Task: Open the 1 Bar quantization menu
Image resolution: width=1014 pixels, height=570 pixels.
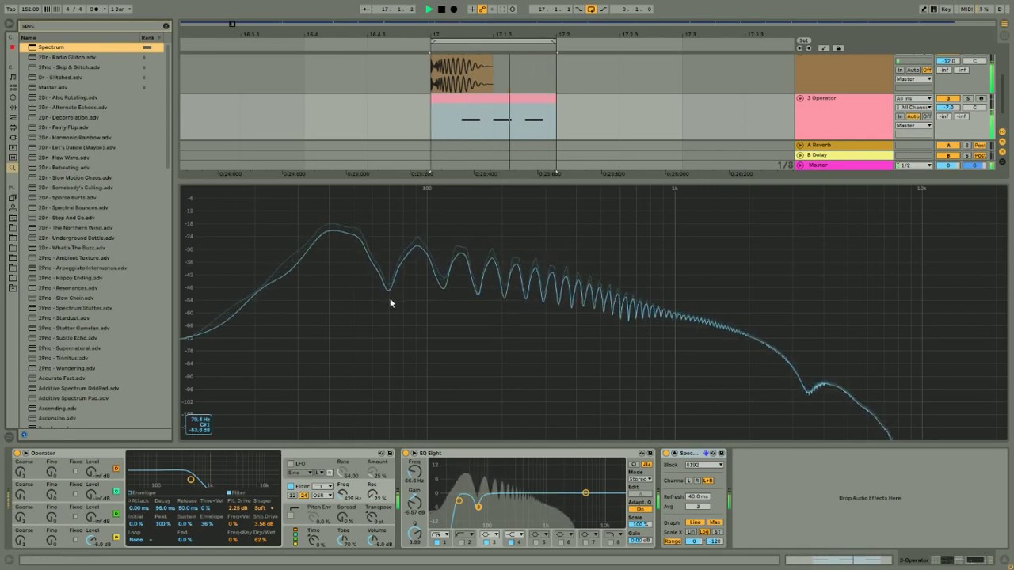Action: (x=119, y=9)
